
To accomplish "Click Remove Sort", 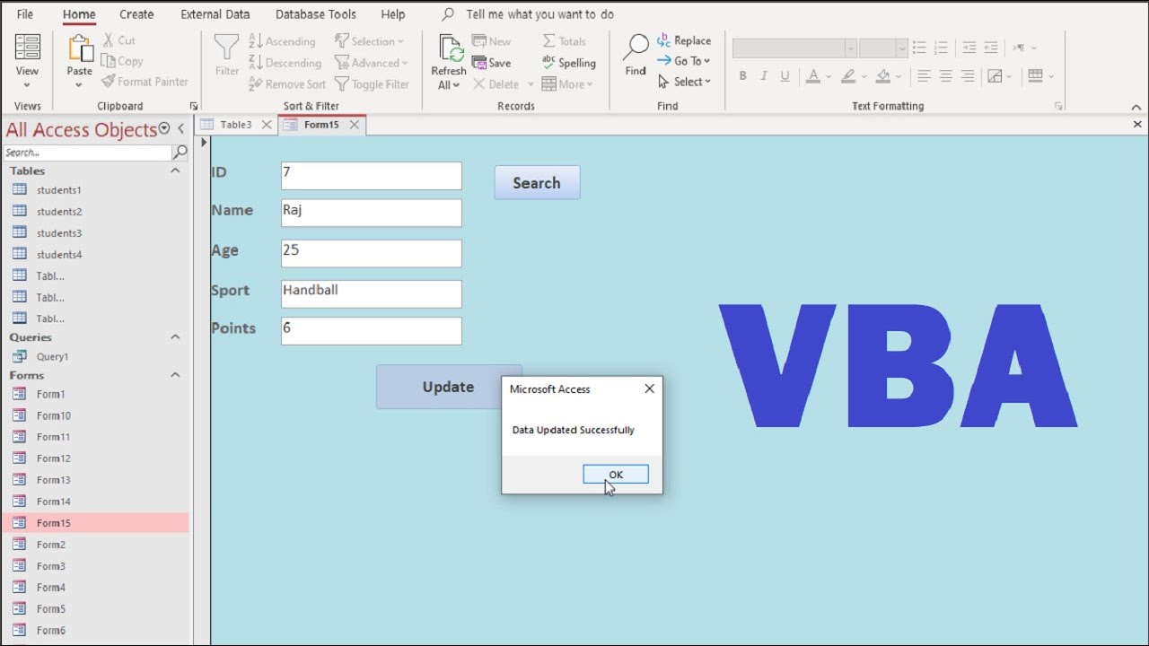I will coord(287,84).
